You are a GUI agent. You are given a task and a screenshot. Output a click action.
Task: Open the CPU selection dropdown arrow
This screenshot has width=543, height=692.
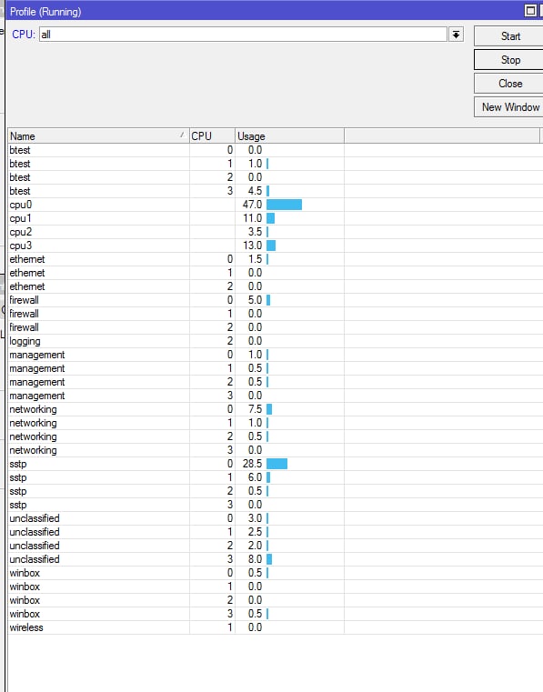(456, 34)
